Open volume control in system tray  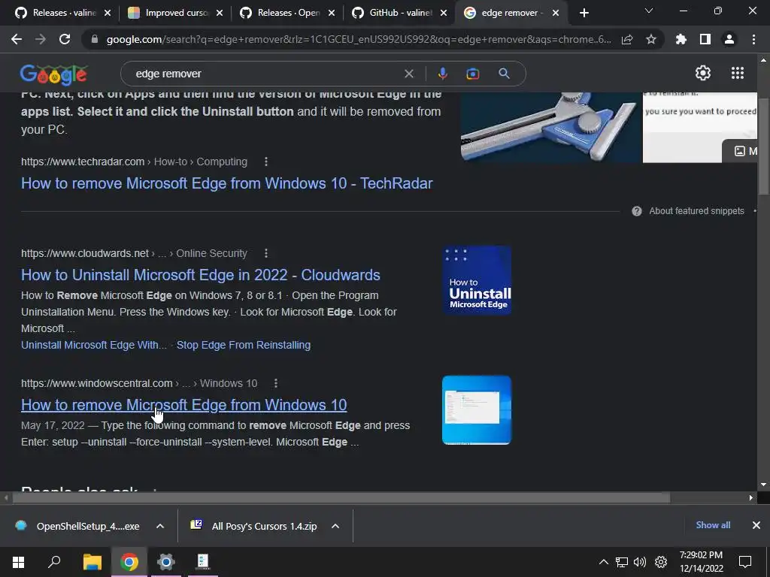640,562
